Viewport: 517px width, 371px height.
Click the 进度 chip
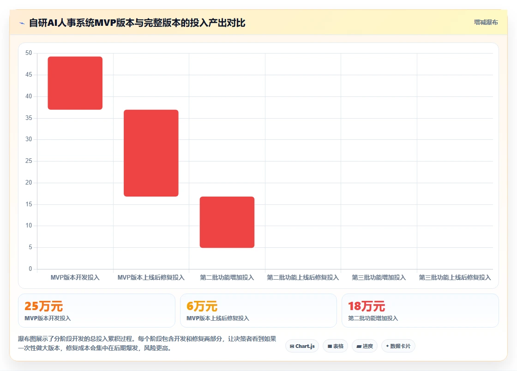365,346
